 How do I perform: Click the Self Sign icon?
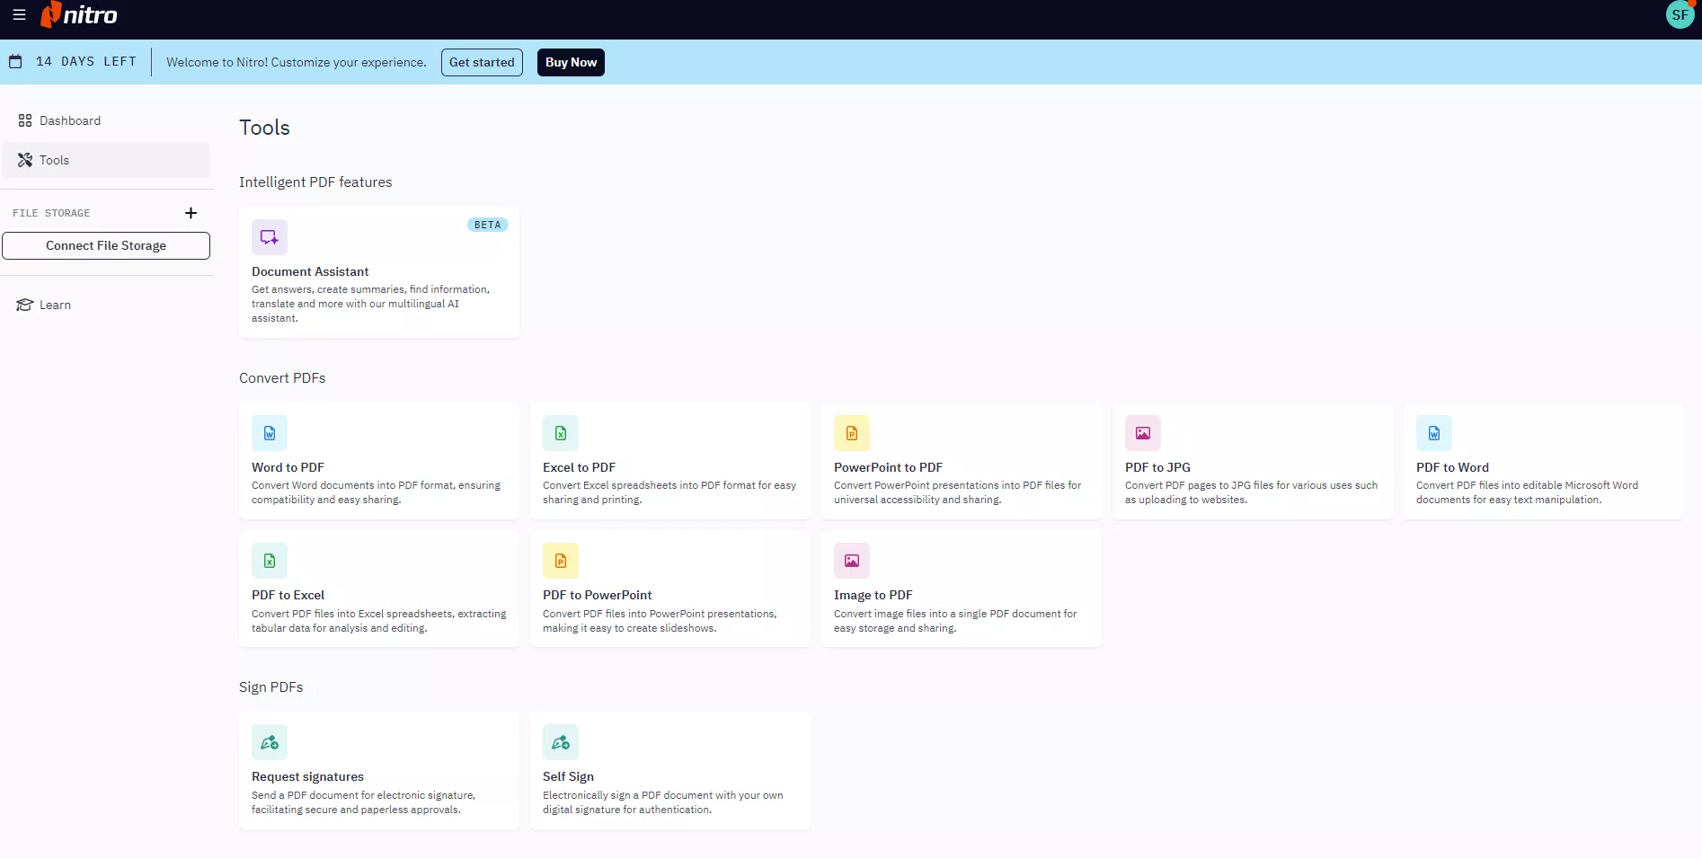coord(561,742)
